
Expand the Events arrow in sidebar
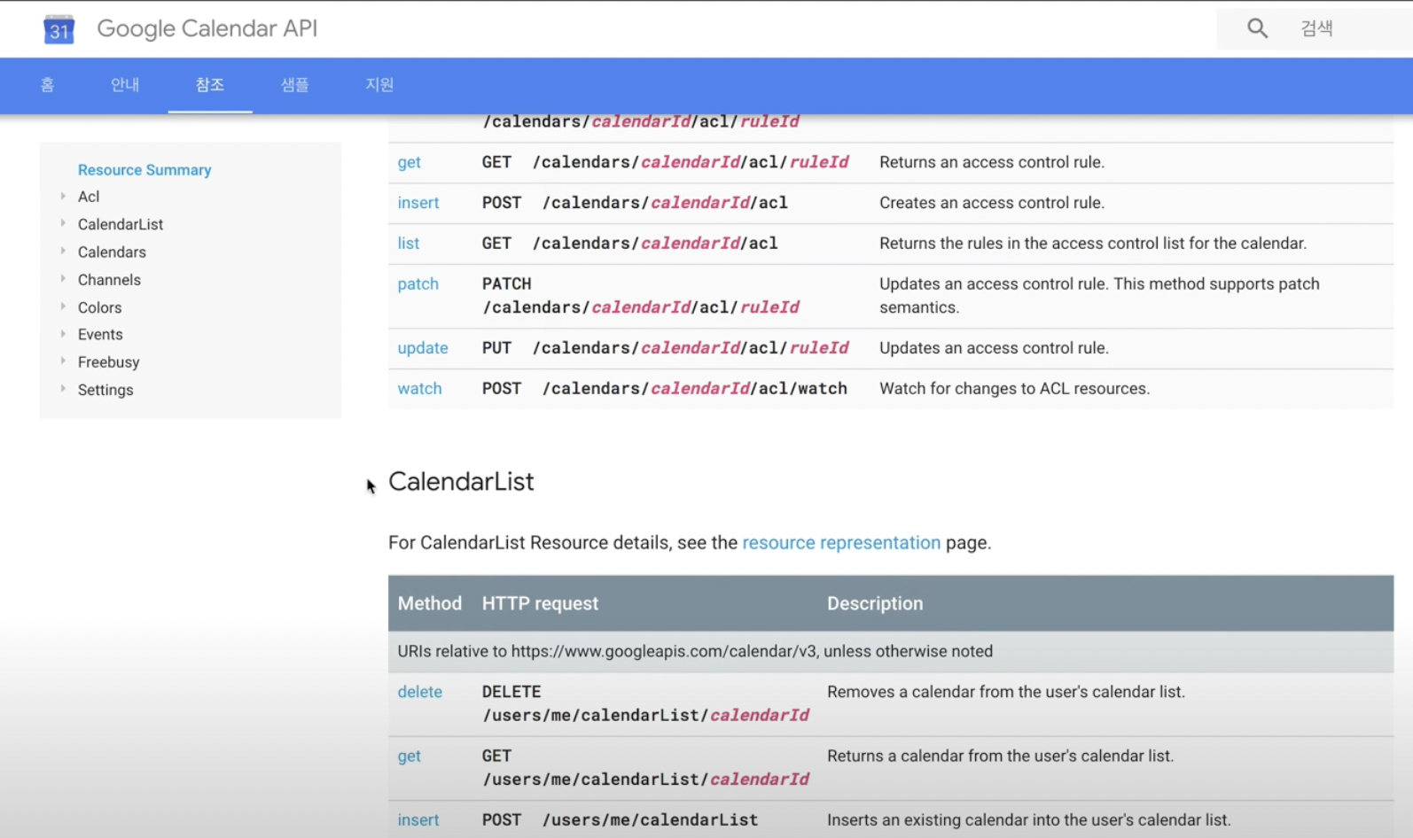click(63, 334)
